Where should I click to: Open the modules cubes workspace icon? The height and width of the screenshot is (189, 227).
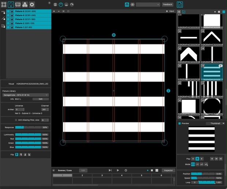pyautogui.click(x=25, y=5)
